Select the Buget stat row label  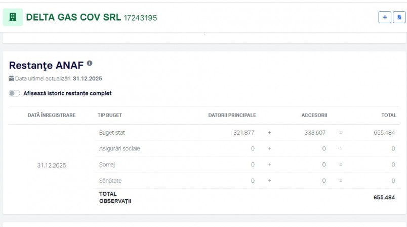coord(112,133)
